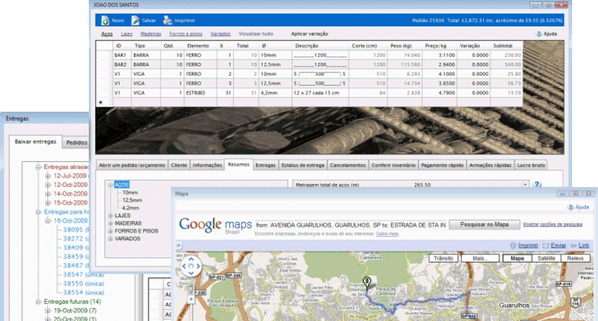Click the Descrição column header

320,46
